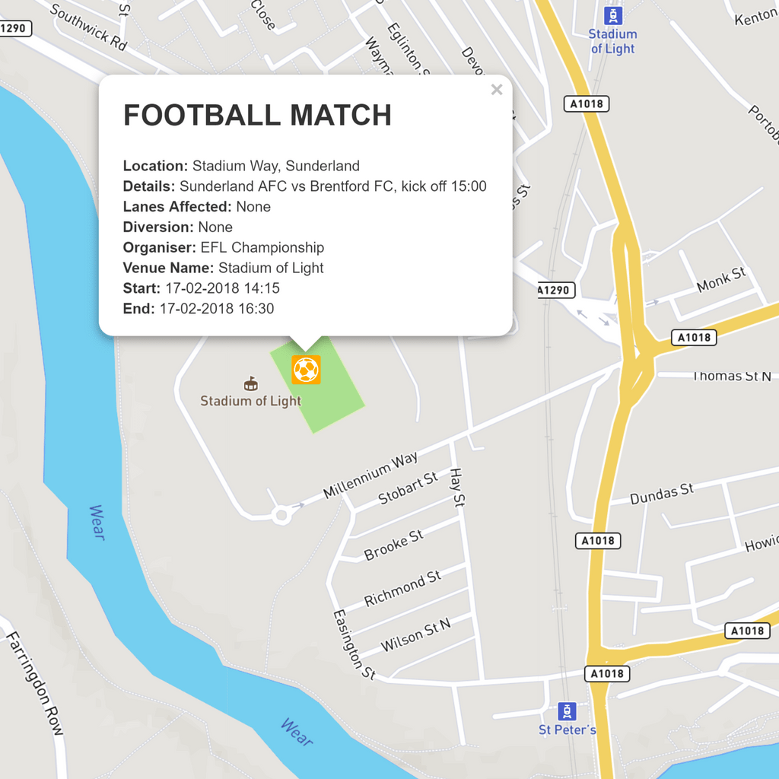Click the Millennium Way roundabout
This screenshot has width=779, height=779.
click(x=281, y=515)
